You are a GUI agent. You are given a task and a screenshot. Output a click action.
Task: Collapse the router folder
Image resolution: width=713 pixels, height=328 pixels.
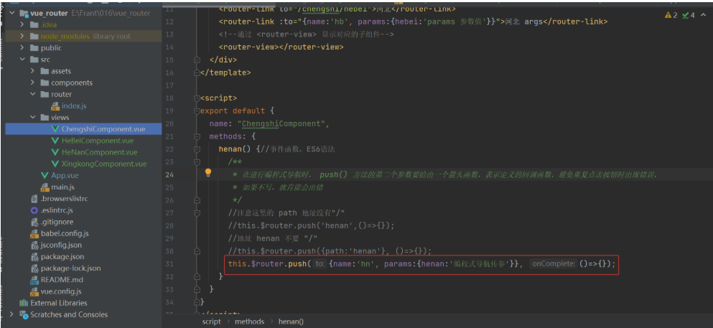coord(32,94)
